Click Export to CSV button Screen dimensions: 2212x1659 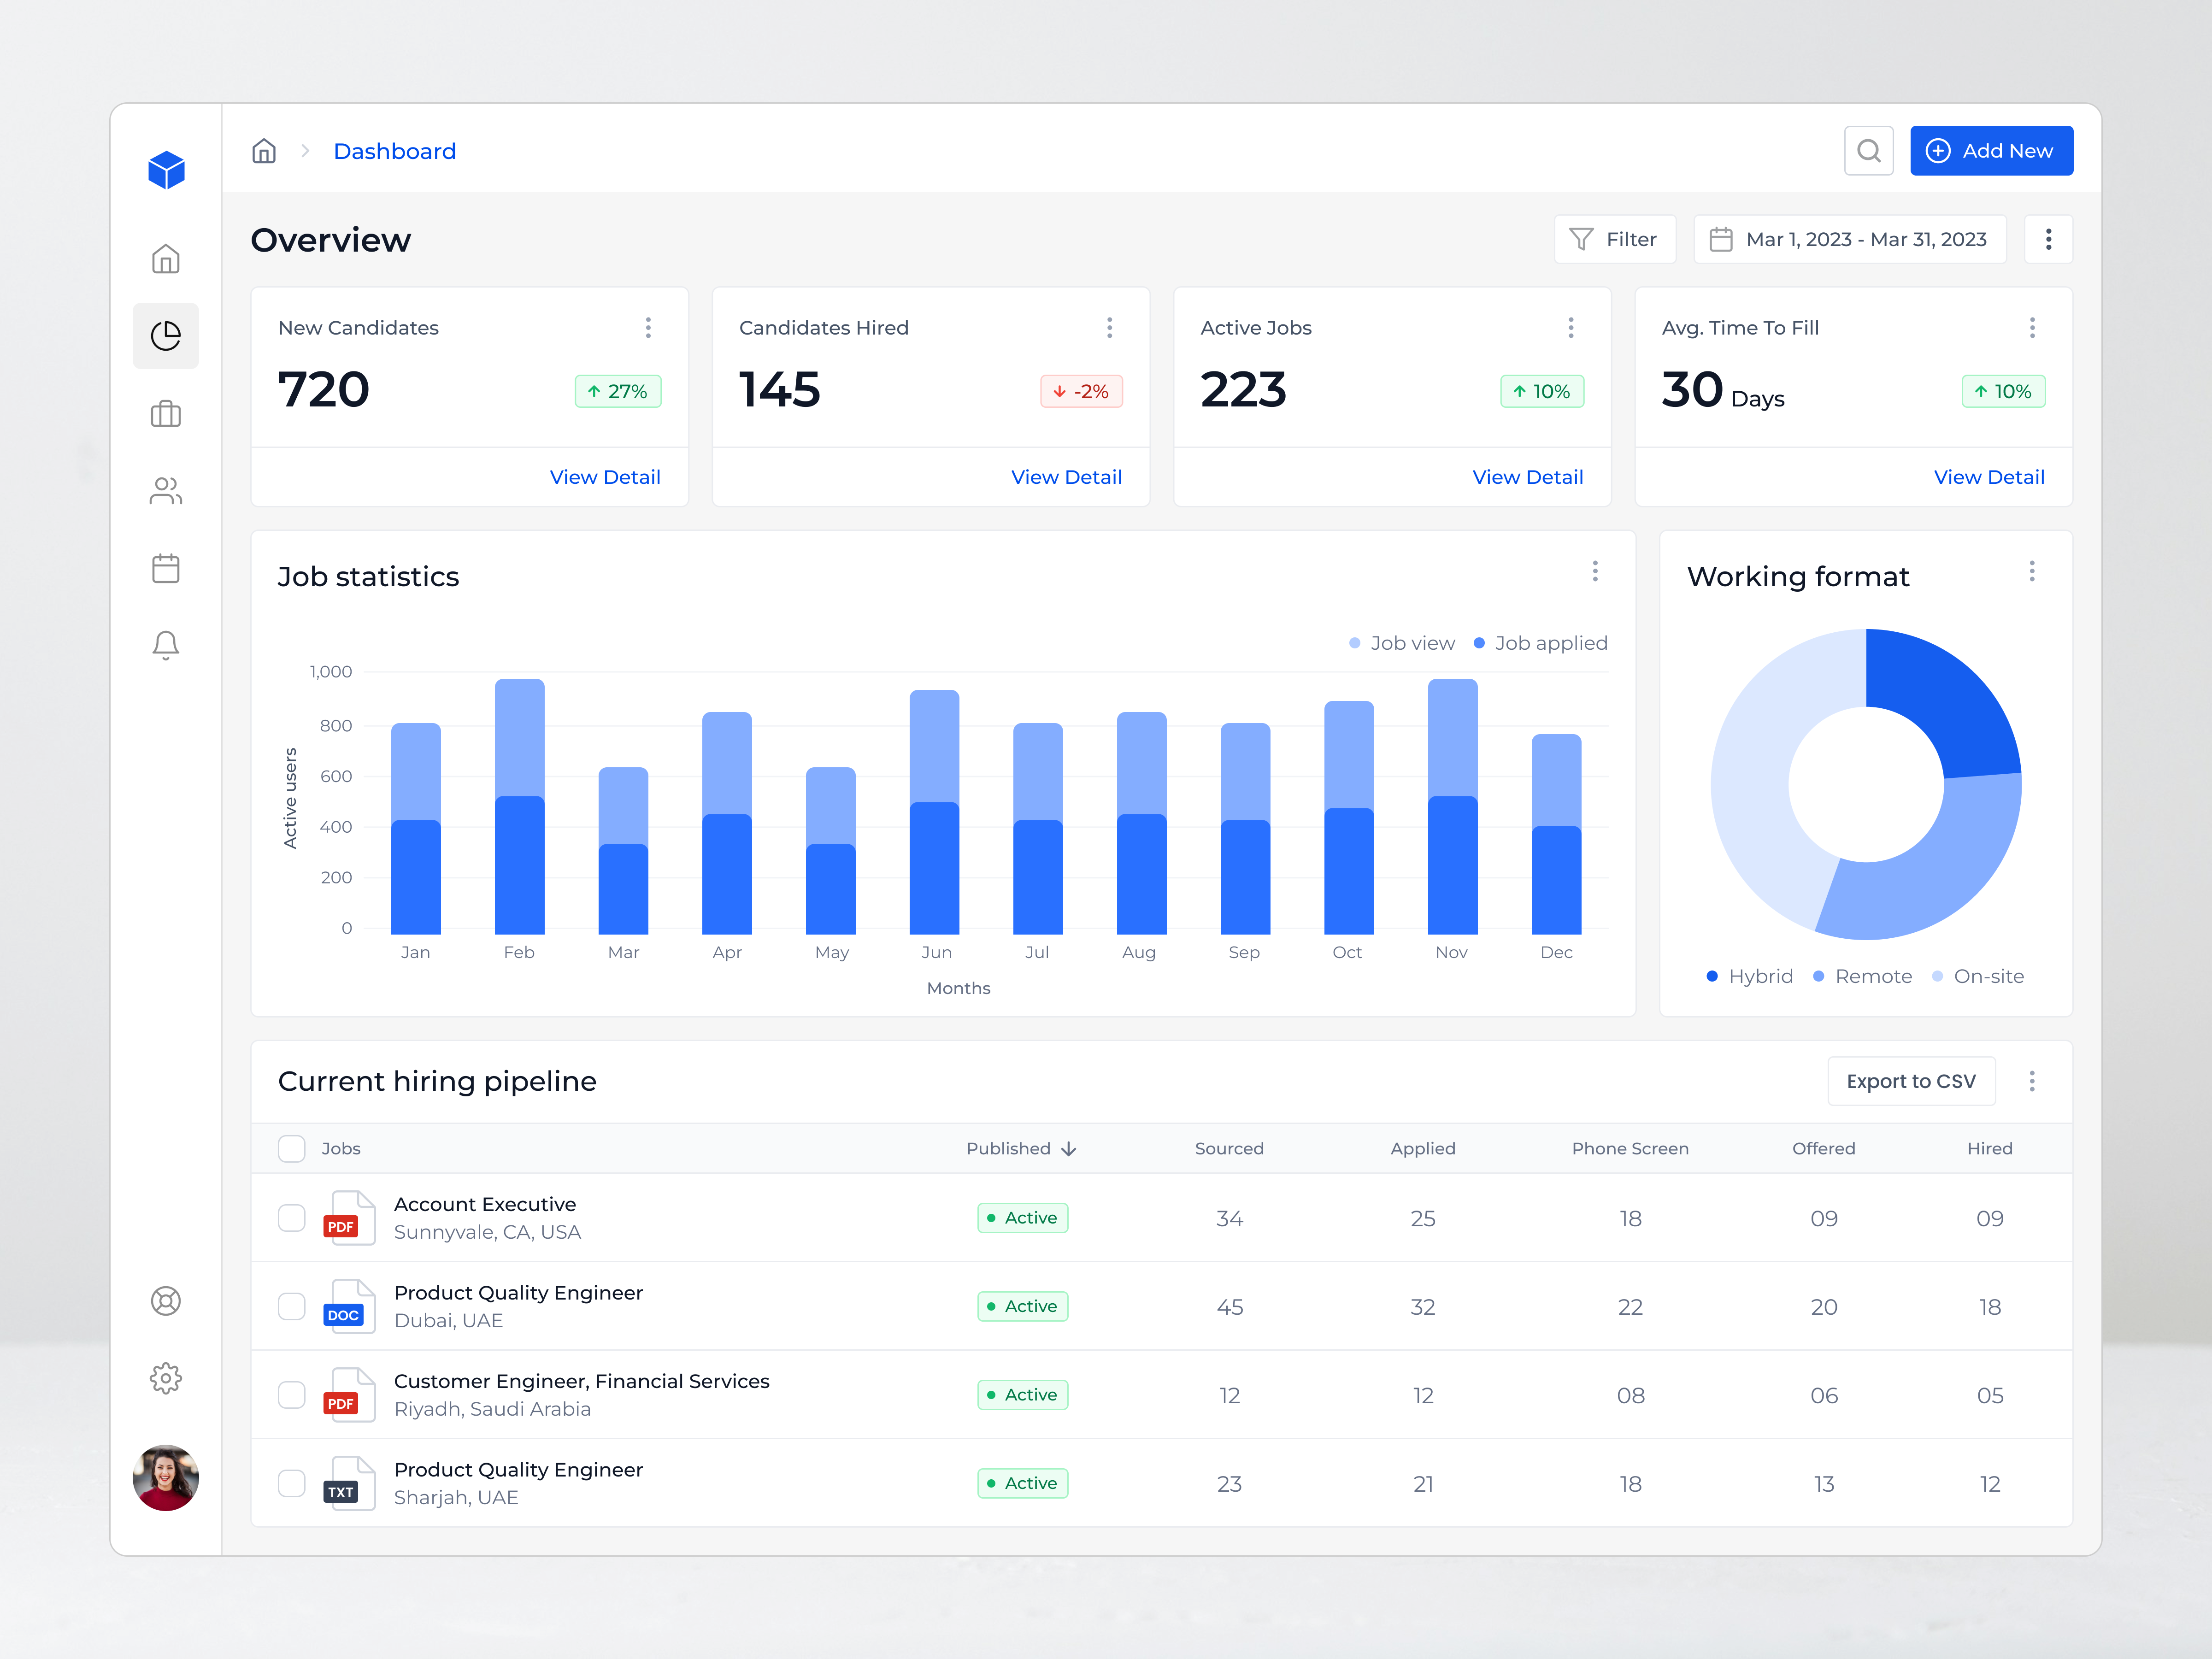coord(1911,1081)
